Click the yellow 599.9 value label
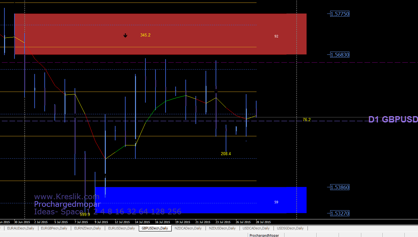 85,214
